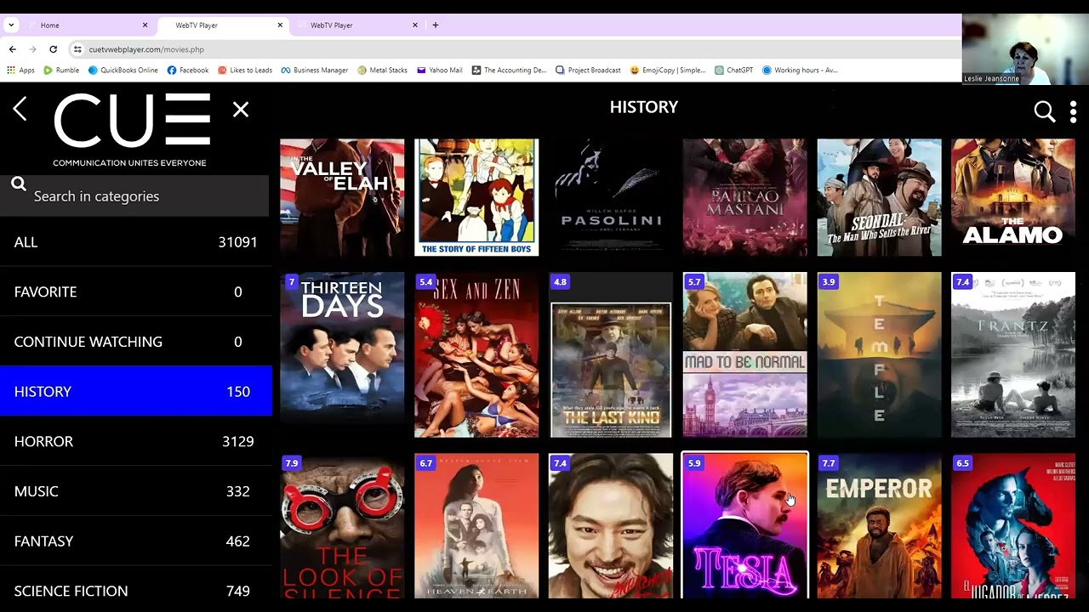Open the Pasolini movie poster
1089x612 pixels.
pos(611,197)
